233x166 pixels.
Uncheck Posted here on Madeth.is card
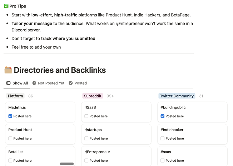(10, 116)
